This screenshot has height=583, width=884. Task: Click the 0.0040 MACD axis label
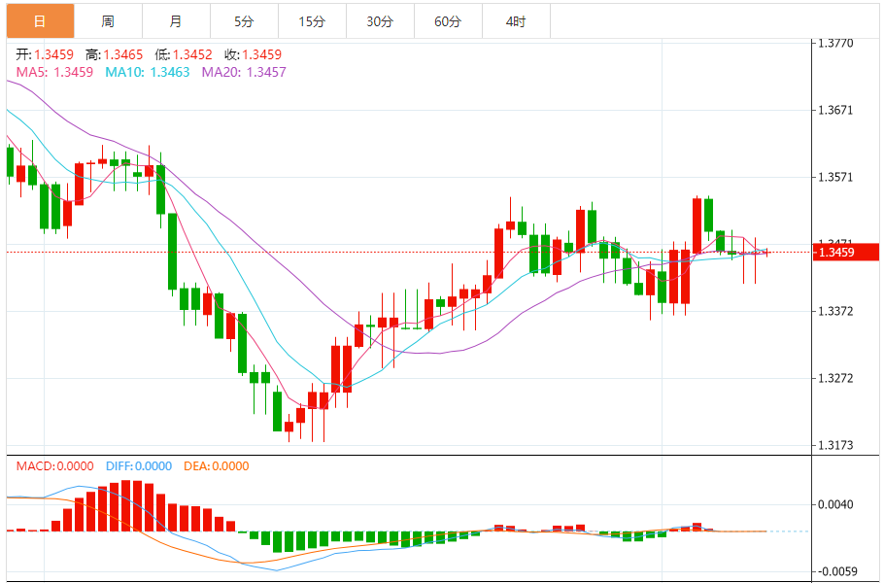point(835,504)
